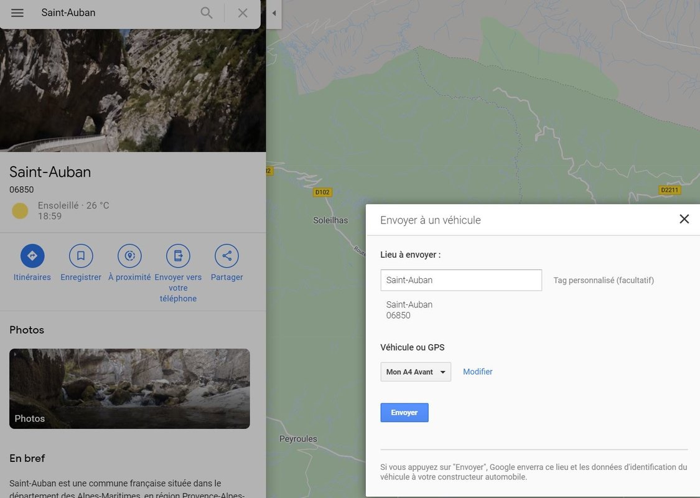Open the hamburger main menu

[17, 13]
